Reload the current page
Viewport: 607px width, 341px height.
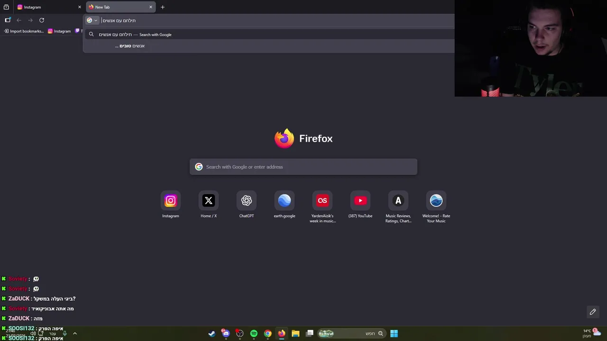pyautogui.click(x=42, y=20)
